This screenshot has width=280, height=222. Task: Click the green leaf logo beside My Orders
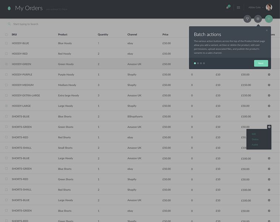(x=9, y=8)
